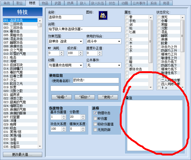Click the 基本伤害值 value field

click(56, 117)
